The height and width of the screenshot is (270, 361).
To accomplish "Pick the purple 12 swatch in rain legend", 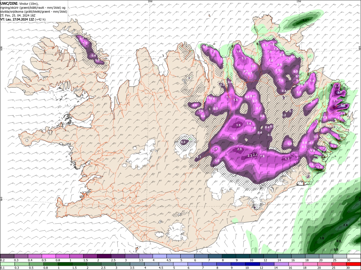I will (267, 264).
